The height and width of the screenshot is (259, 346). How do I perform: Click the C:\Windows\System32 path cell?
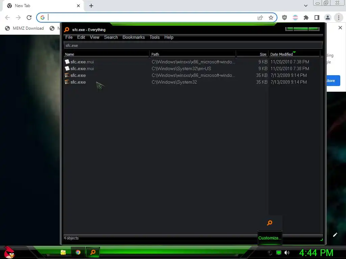click(174, 82)
